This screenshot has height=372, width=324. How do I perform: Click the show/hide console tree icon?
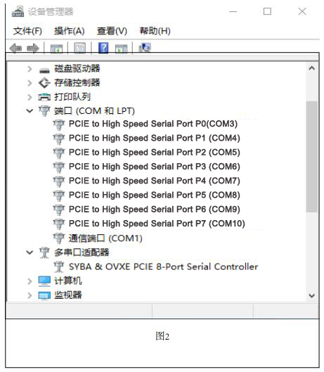tap(57, 49)
